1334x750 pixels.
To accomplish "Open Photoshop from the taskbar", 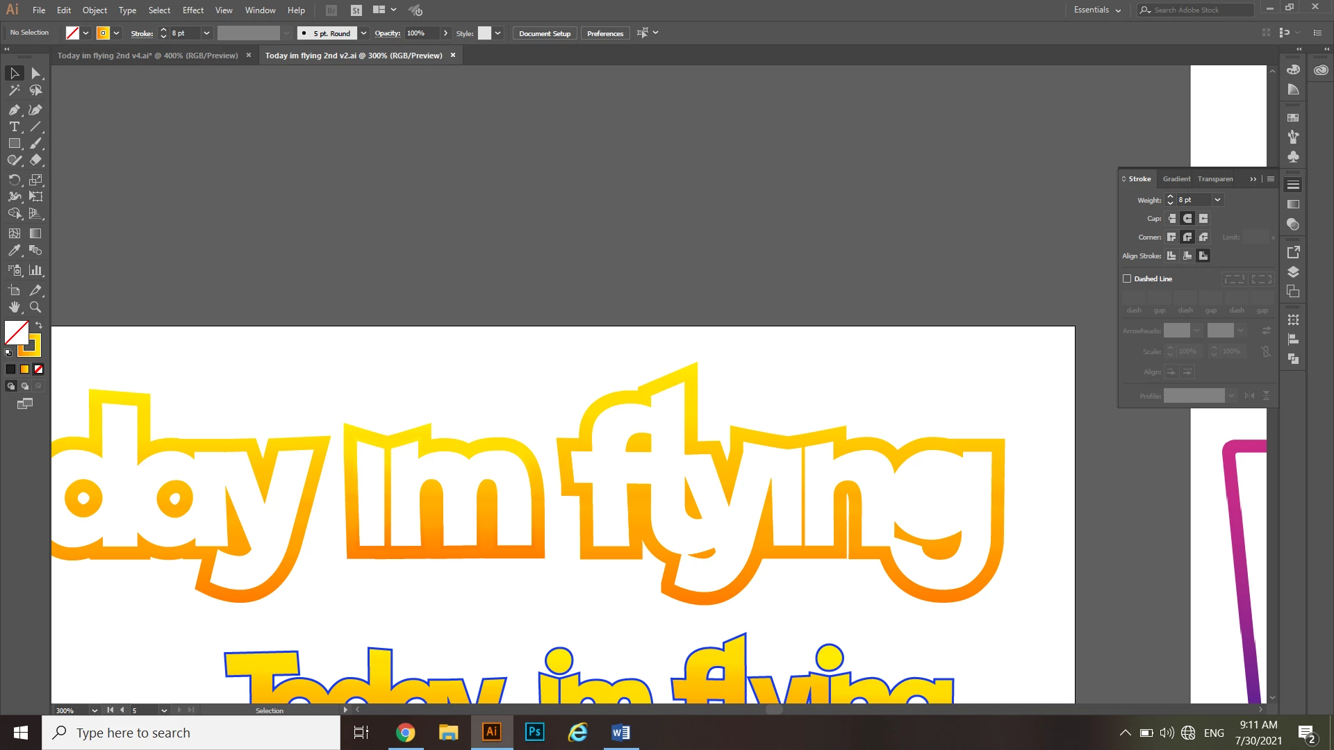I will coord(534,733).
